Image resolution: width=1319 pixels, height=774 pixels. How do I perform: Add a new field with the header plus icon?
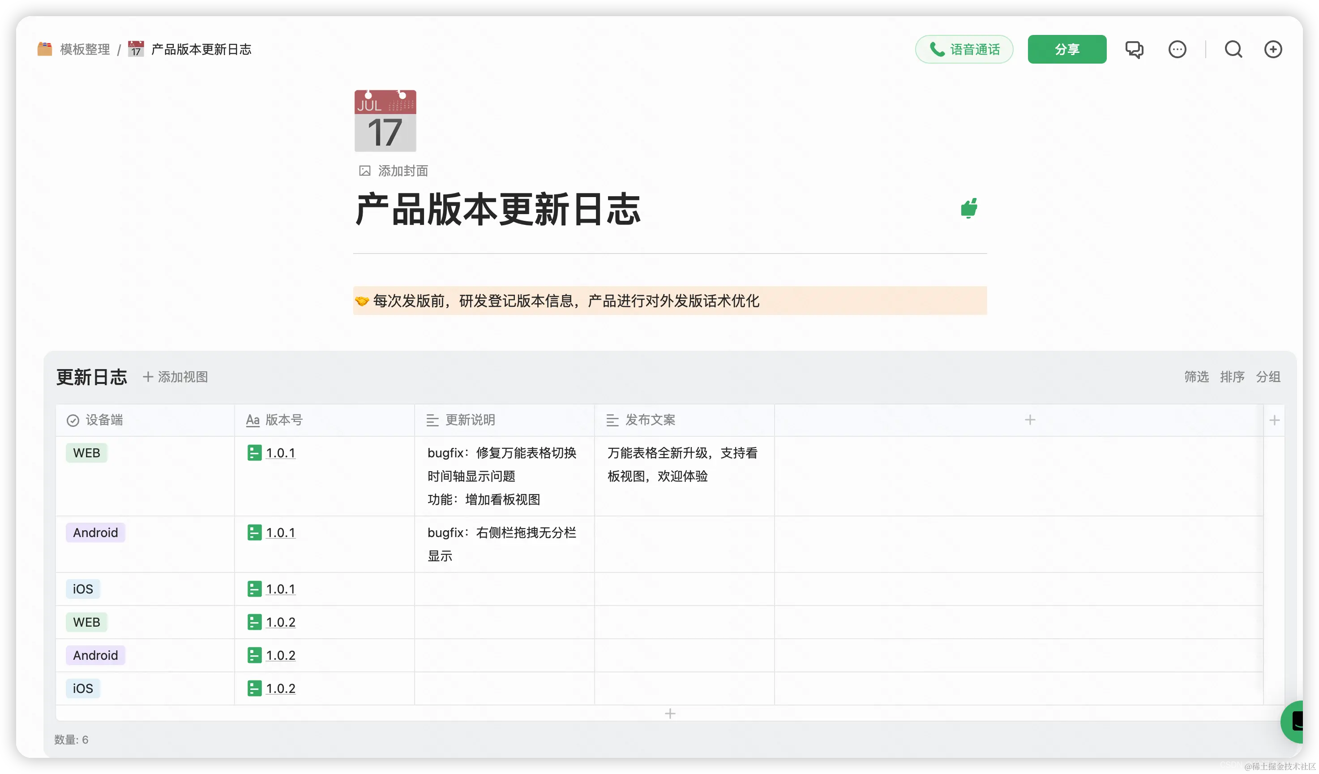click(1030, 419)
